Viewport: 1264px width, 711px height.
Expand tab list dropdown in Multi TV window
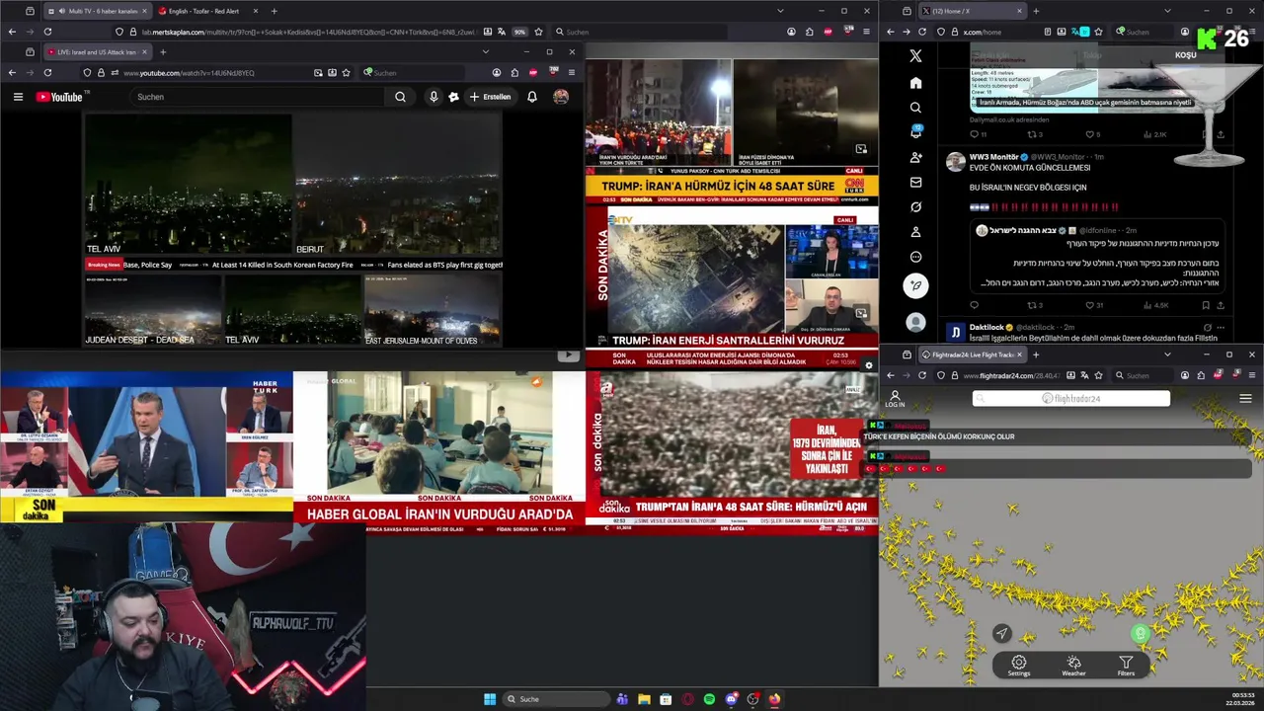click(x=780, y=11)
